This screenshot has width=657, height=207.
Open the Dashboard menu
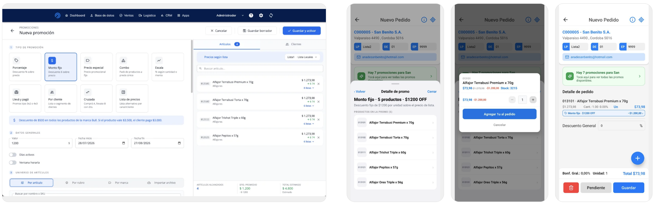click(75, 16)
